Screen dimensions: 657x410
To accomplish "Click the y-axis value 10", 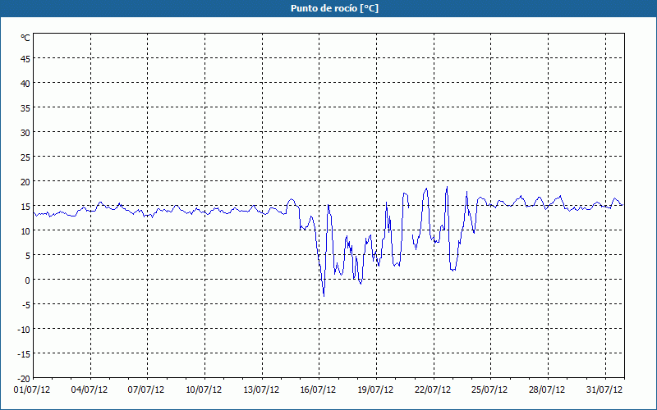I will [x=25, y=231].
